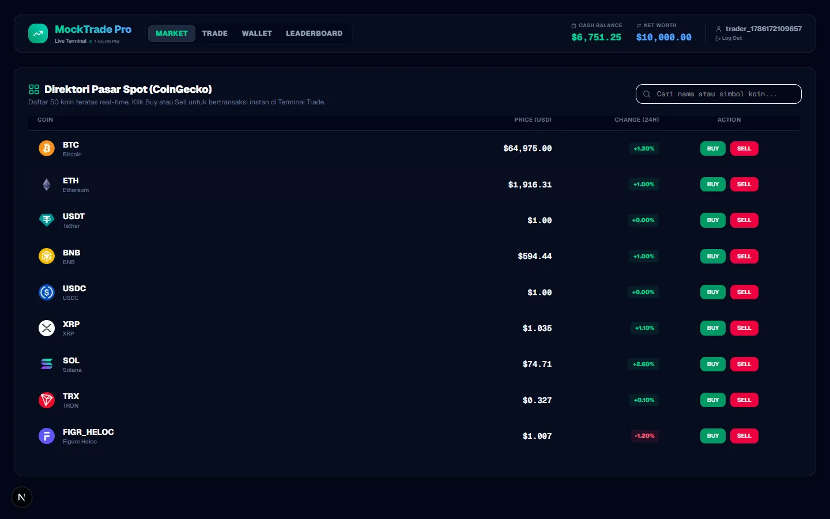This screenshot has height=519, width=830.
Task: Click the TRON coin icon
Action: 47,400
